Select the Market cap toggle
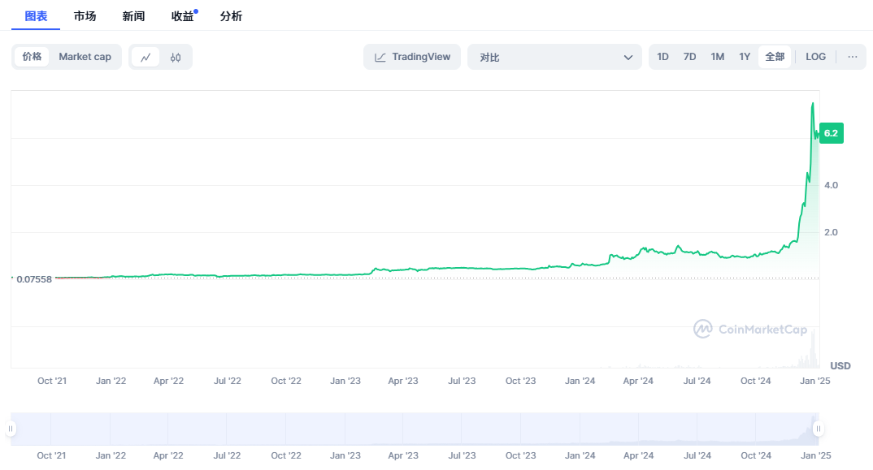Viewport: 873px width, 470px height. pyautogui.click(x=85, y=57)
